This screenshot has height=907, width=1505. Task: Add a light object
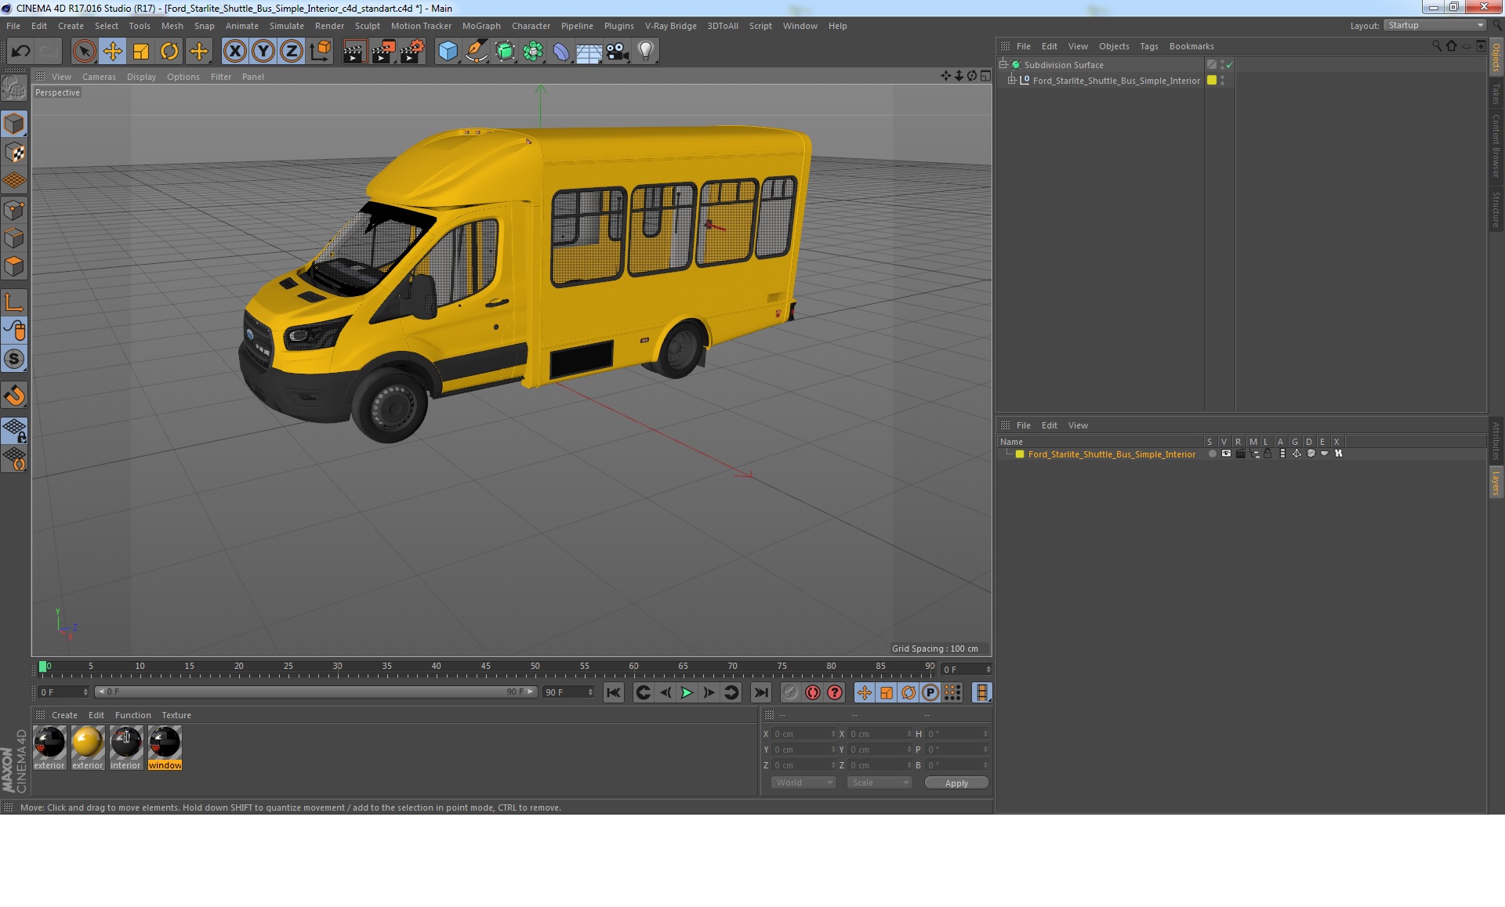coord(645,52)
